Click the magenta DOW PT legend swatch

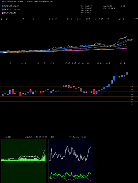(x=3, y=13)
